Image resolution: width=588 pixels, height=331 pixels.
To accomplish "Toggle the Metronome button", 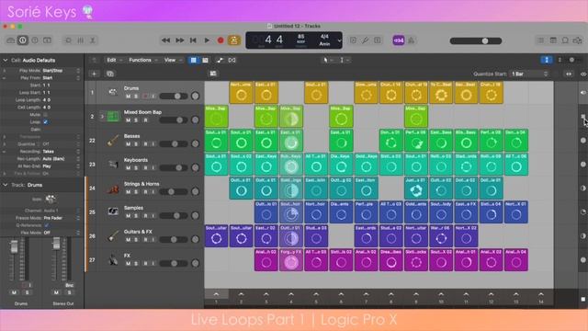I will pyautogui.click(x=412, y=40).
